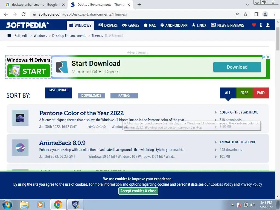This screenshot has height=210, width=280.
Task: Click COLOR OF THE YEAR THEME label
Action: [239, 112]
